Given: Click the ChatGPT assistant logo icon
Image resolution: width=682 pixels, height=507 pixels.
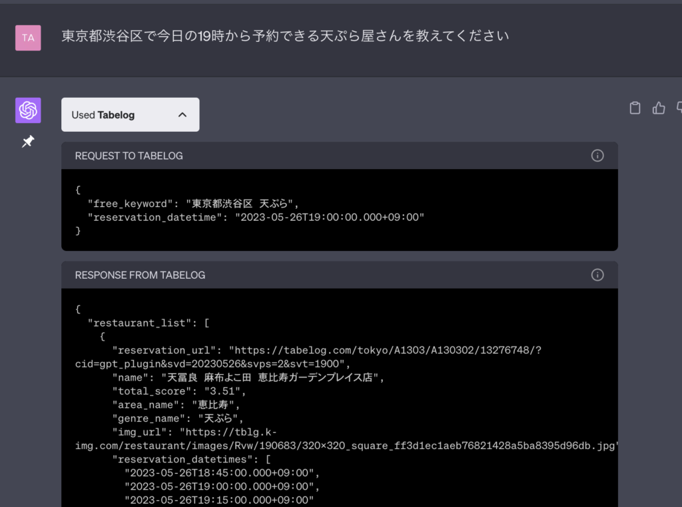Looking at the screenshot, I should coord(28,110).
